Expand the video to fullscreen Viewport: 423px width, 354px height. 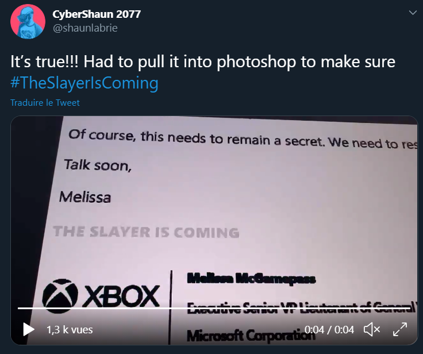coord(400,329)
